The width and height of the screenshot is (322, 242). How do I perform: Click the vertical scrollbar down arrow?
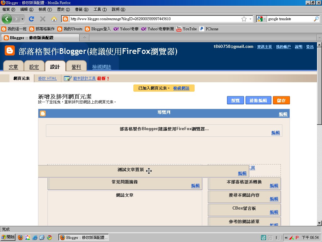coord(319,223)
